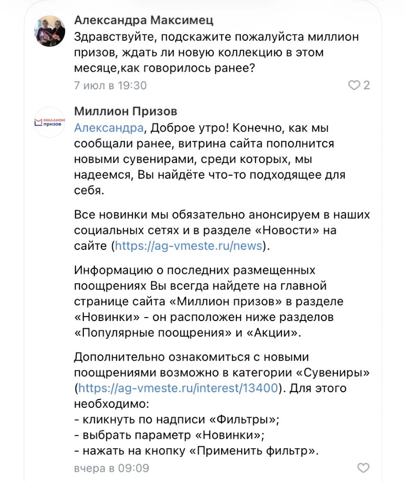
Task: Tap the reply paragraph starting Доброе утро
Action: pos(210,159)
